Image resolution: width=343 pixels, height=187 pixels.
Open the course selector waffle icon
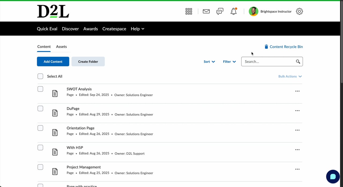tap(189, 11)
